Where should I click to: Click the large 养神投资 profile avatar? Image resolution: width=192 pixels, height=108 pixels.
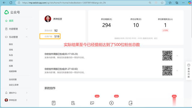48,19
